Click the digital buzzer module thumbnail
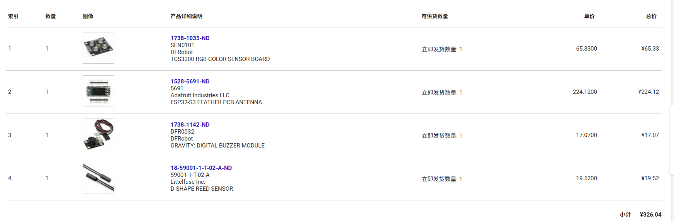Image resolution: width=674 pixels, height=222 pixels. (x=98, y=134)
